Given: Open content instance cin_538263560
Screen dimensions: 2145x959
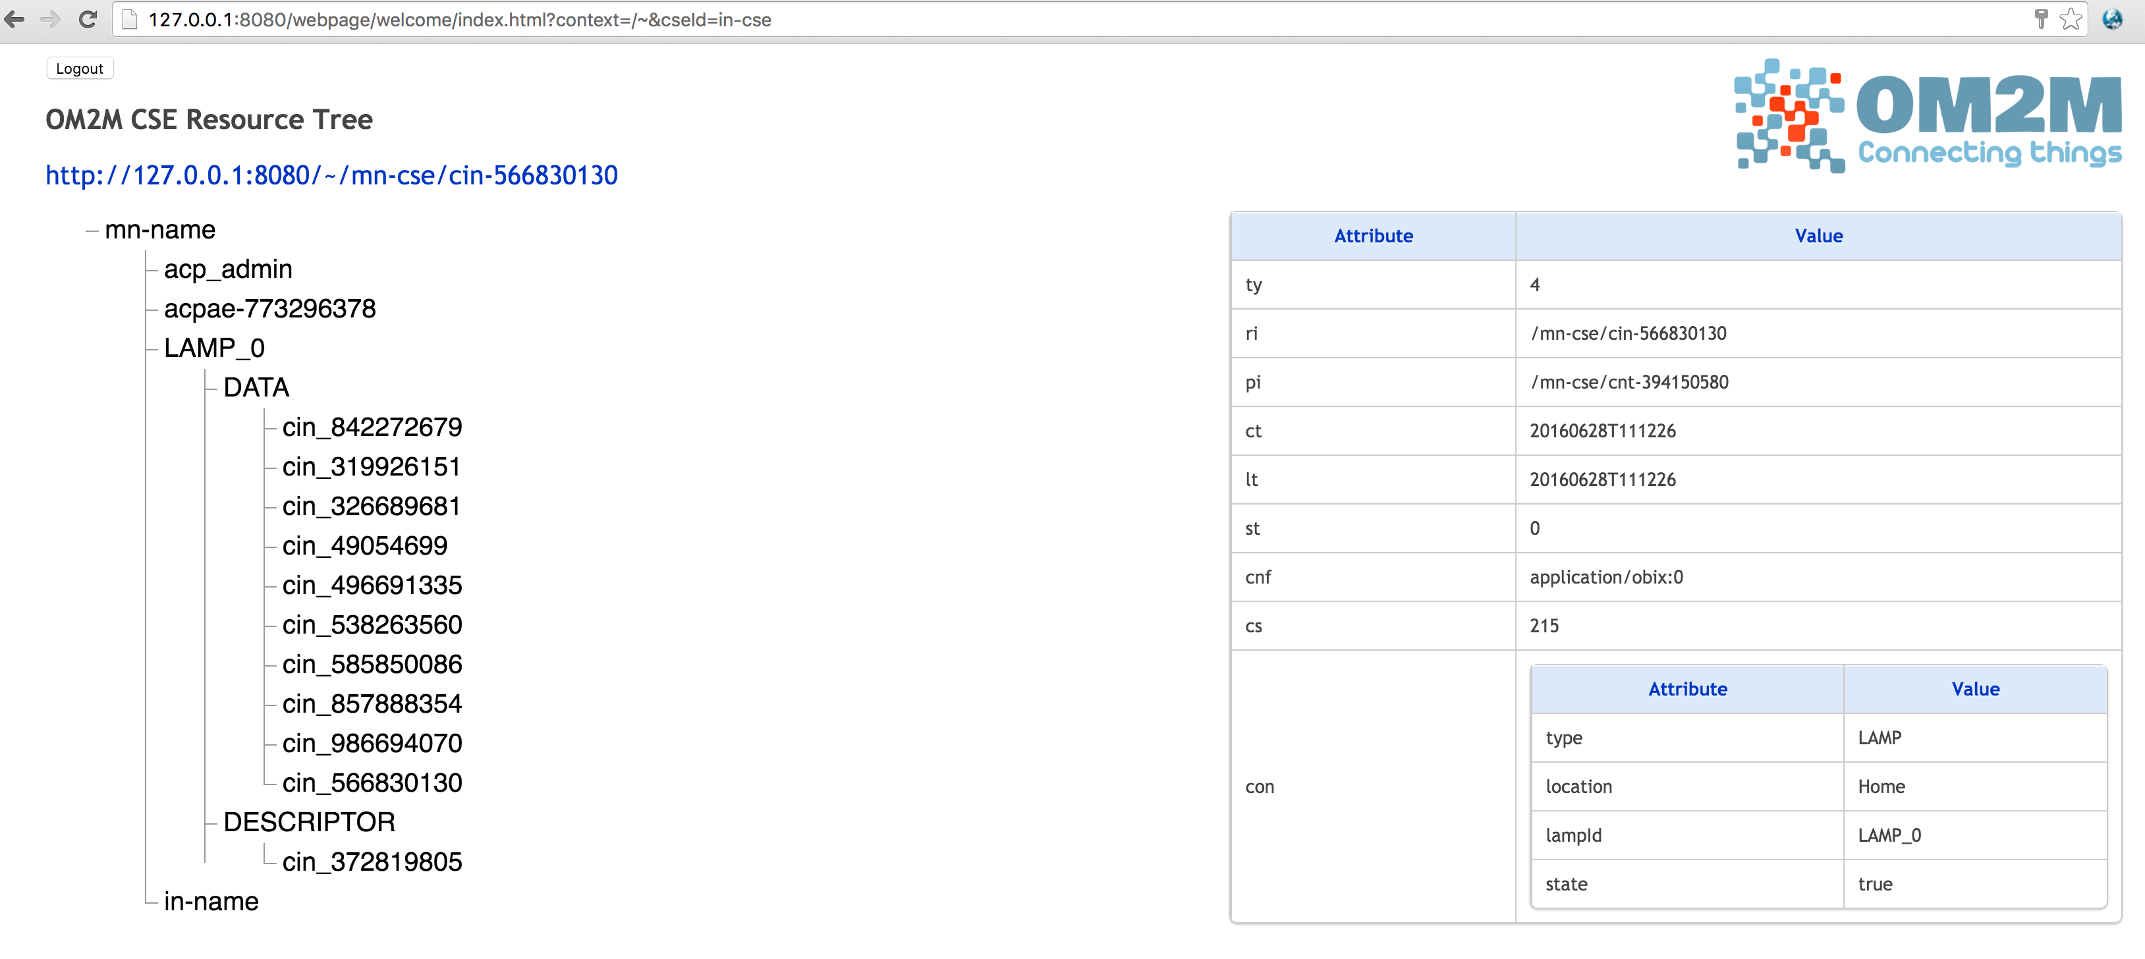Looking at the screenshot, I should coord(372,625).
